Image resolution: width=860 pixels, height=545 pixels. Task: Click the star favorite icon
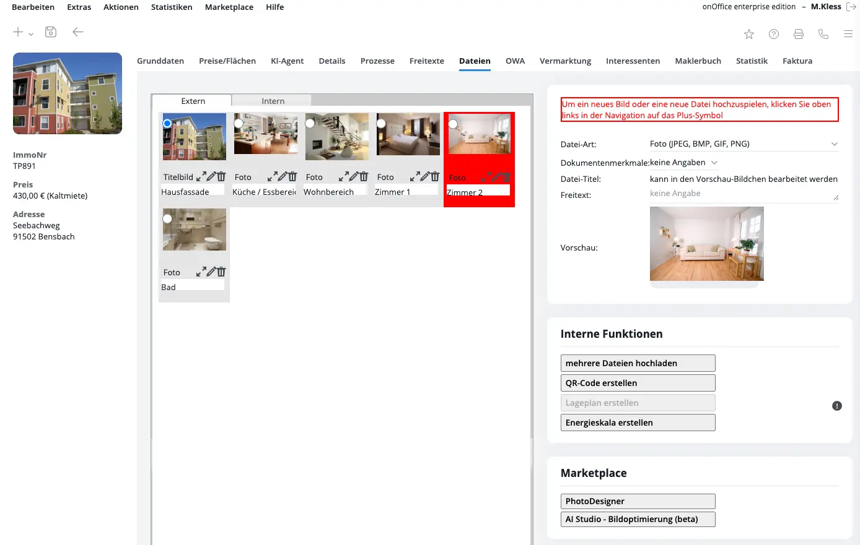(x=748, y=35)
